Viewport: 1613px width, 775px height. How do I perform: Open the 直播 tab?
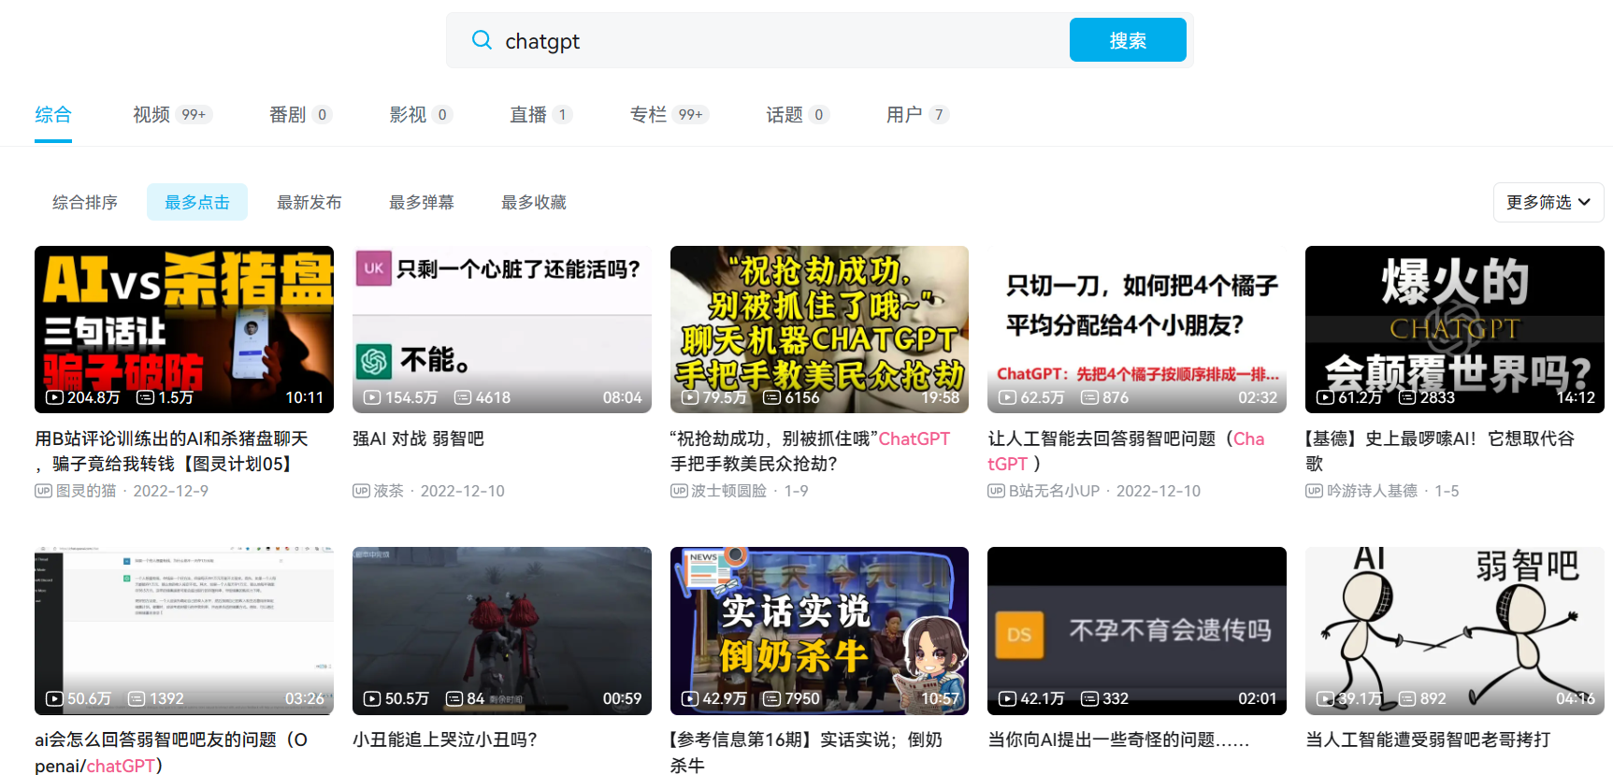point(540,114)
